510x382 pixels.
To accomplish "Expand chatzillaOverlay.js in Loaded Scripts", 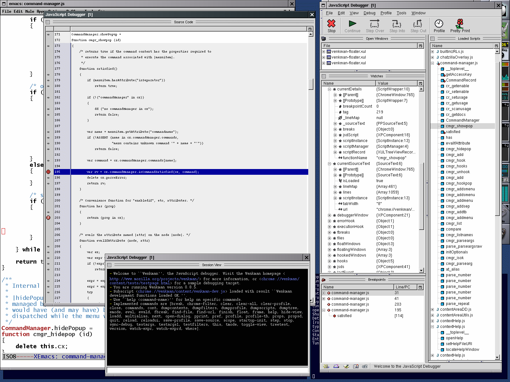I will [x=433, y=57].
